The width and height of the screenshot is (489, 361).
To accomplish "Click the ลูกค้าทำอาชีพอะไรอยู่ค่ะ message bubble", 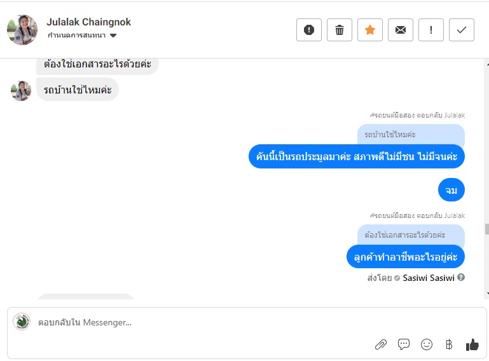I will pos(406,256).
